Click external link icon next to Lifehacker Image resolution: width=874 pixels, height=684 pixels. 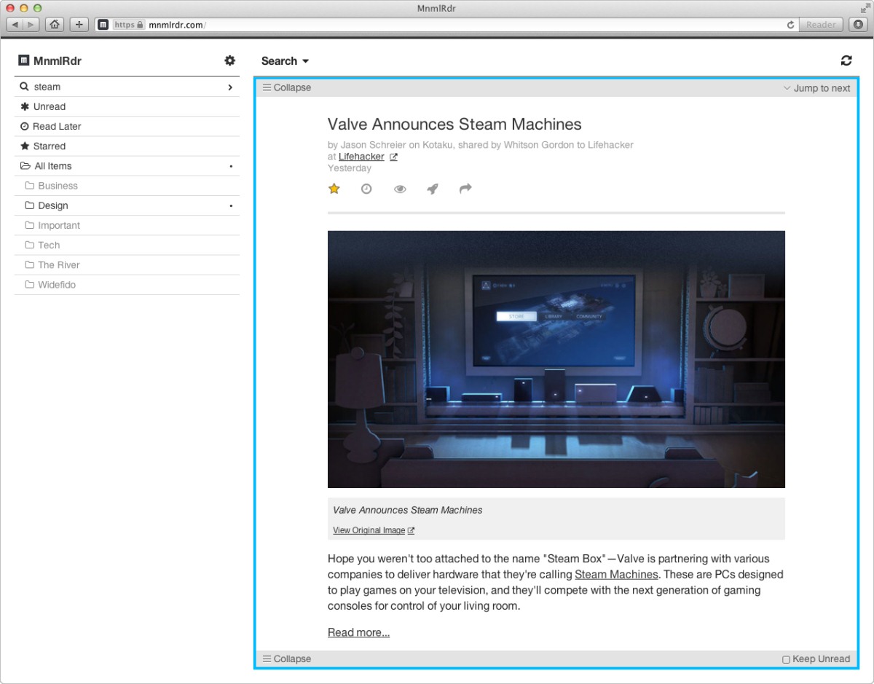tap(394, 157)
